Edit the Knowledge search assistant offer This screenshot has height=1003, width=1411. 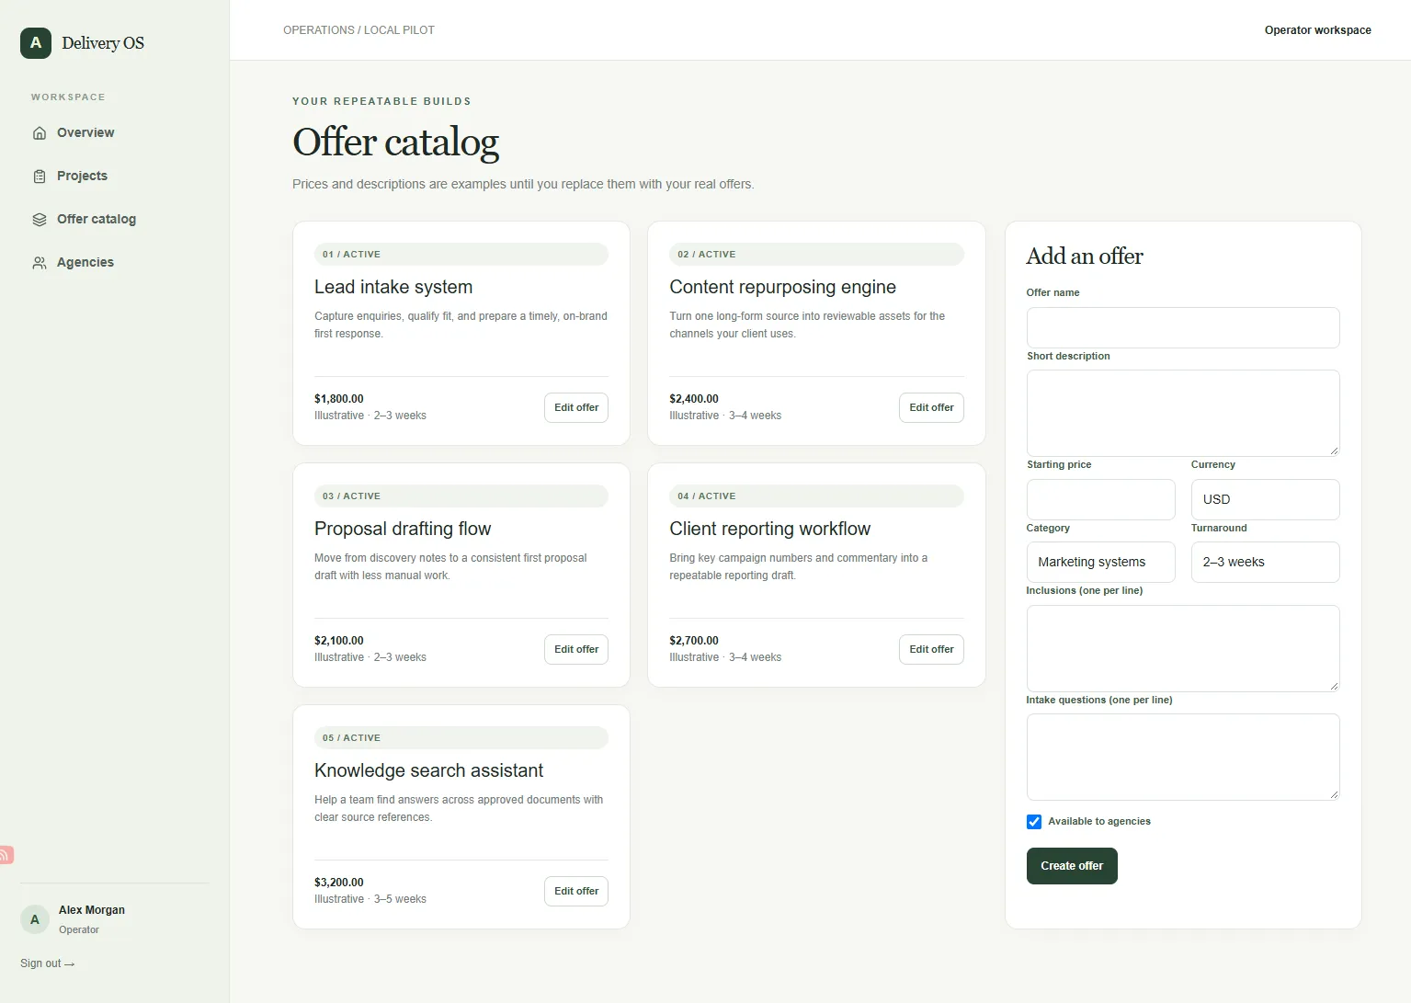[576, 891]
